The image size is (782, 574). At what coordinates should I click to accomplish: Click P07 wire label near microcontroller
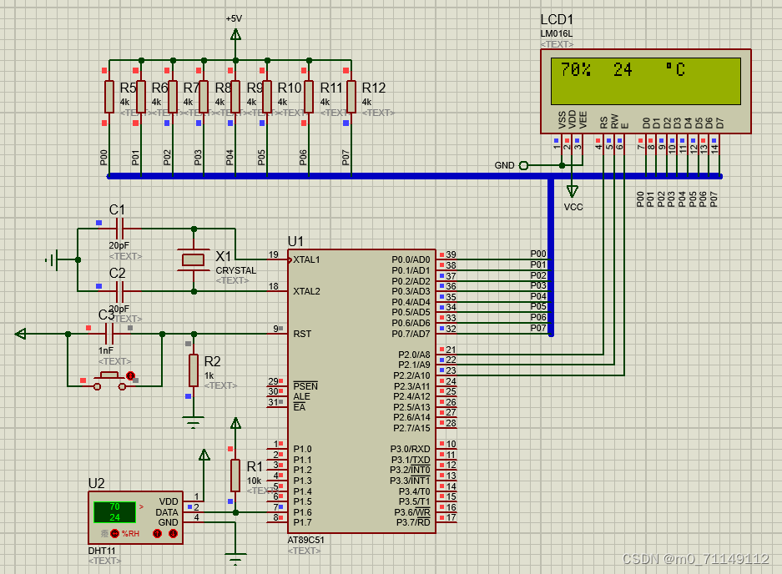[538, 328]
